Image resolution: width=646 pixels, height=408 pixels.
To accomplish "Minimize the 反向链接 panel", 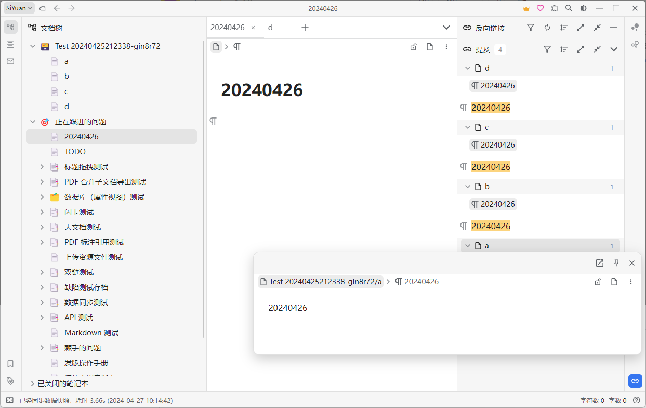I will [x=614, y=28].
